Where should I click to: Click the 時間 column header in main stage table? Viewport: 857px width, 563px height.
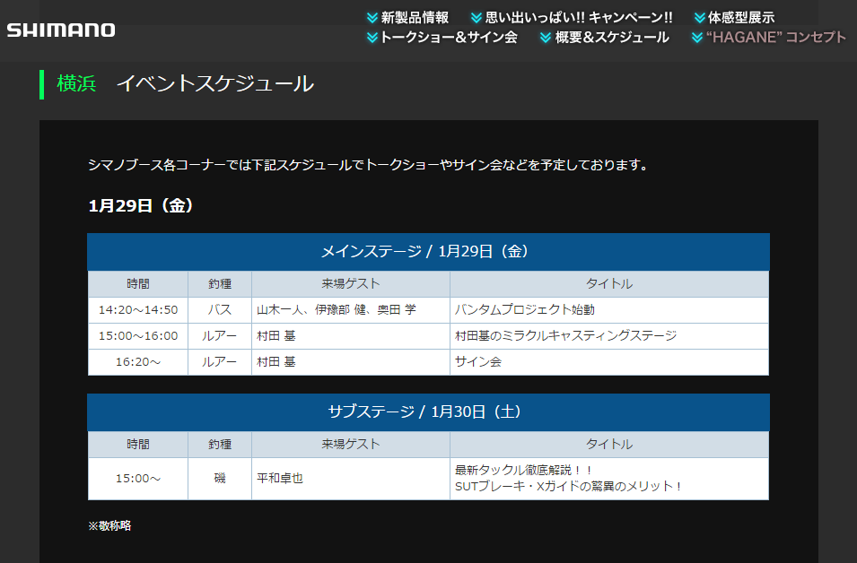(137, 284)
